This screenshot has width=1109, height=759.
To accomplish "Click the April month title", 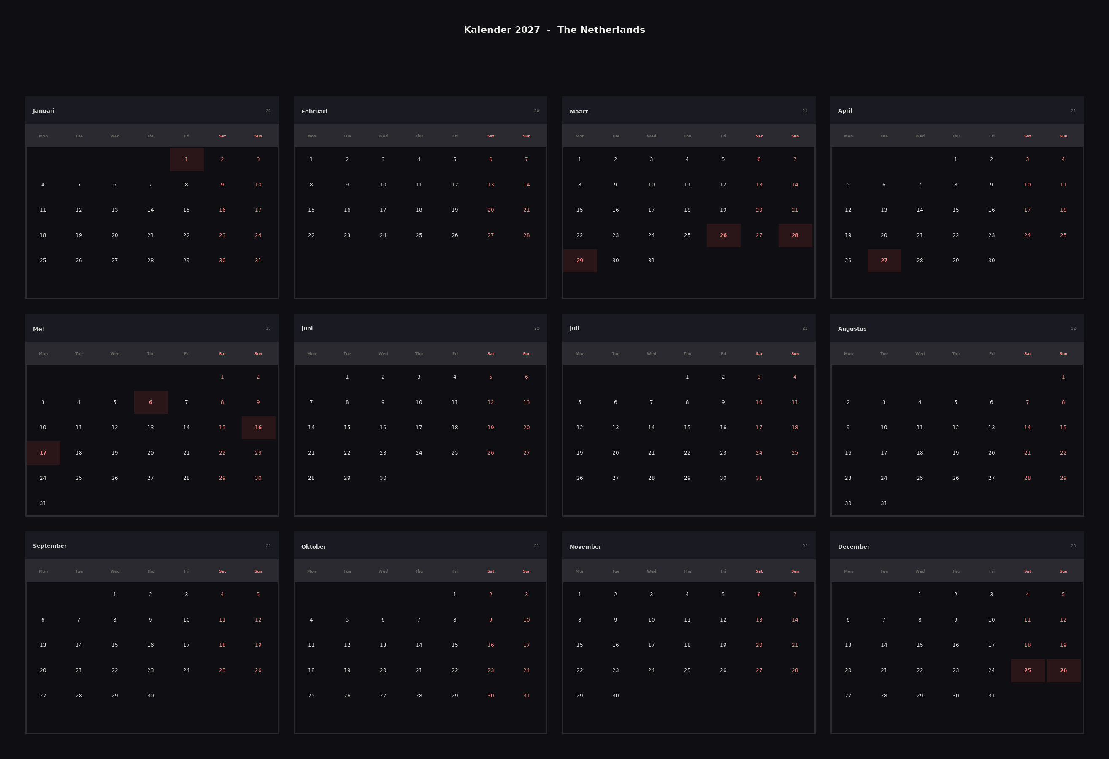I will click(x=845, y=110).
